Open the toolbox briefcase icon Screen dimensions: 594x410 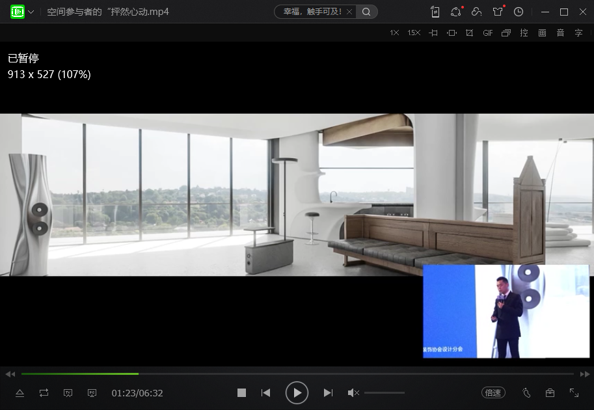550,392
